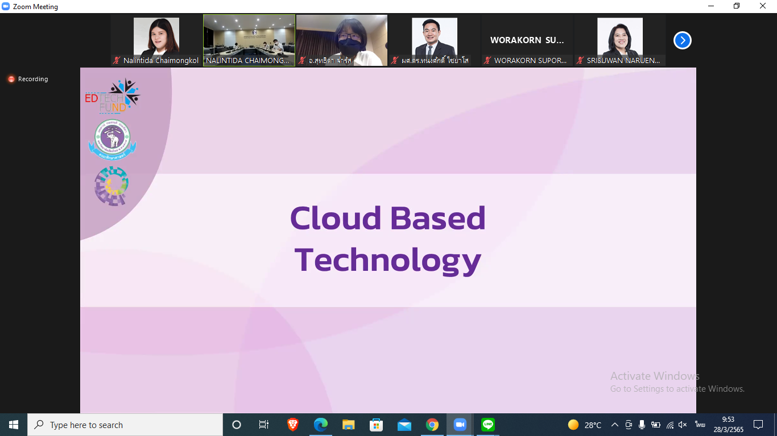Click the muted volume tray icon

click(x=683, y=425)
